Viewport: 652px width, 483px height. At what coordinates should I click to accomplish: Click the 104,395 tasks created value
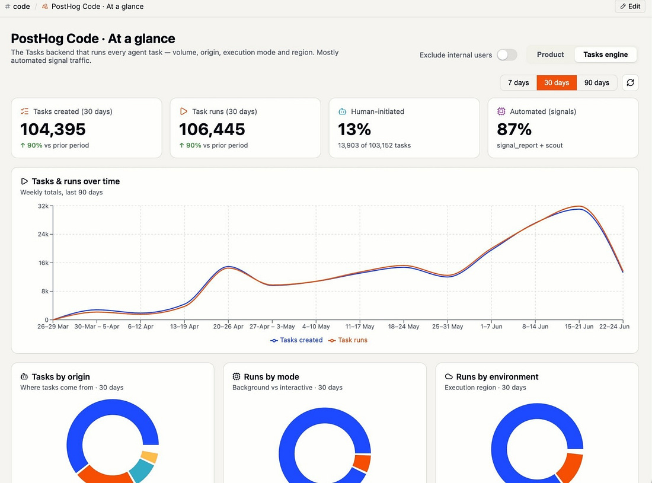coord(53,129)
